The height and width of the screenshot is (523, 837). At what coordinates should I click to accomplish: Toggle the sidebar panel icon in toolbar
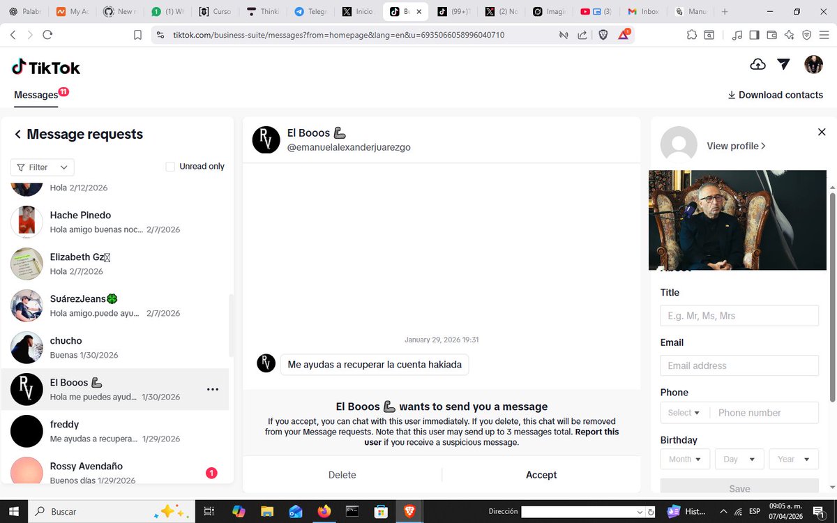pos(754,34)
